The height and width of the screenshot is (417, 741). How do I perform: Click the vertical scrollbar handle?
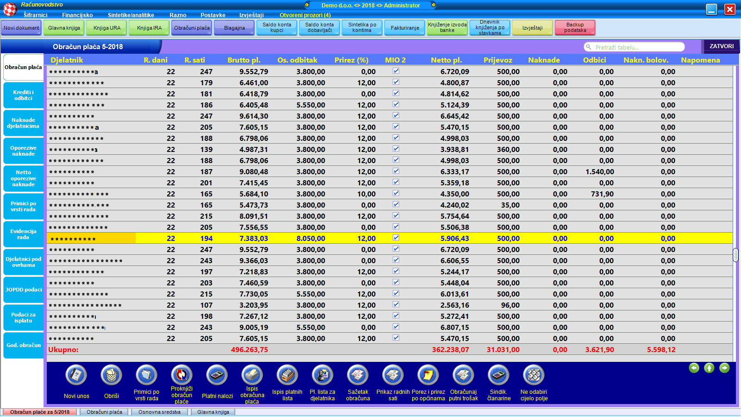tap(735, 255)
